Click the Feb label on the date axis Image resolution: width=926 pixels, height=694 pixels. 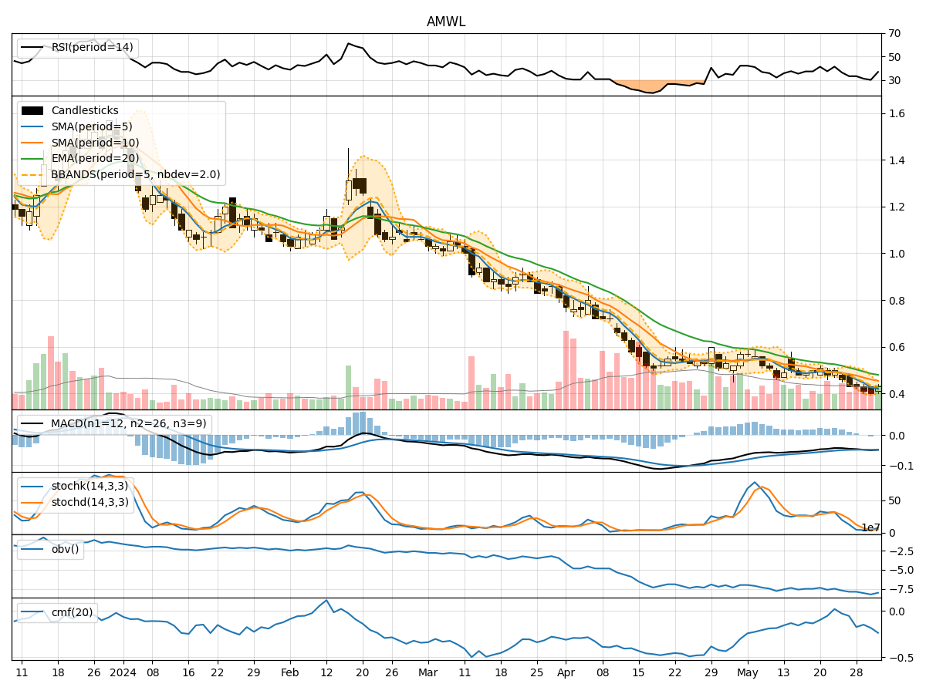click(x=289, y=672)
